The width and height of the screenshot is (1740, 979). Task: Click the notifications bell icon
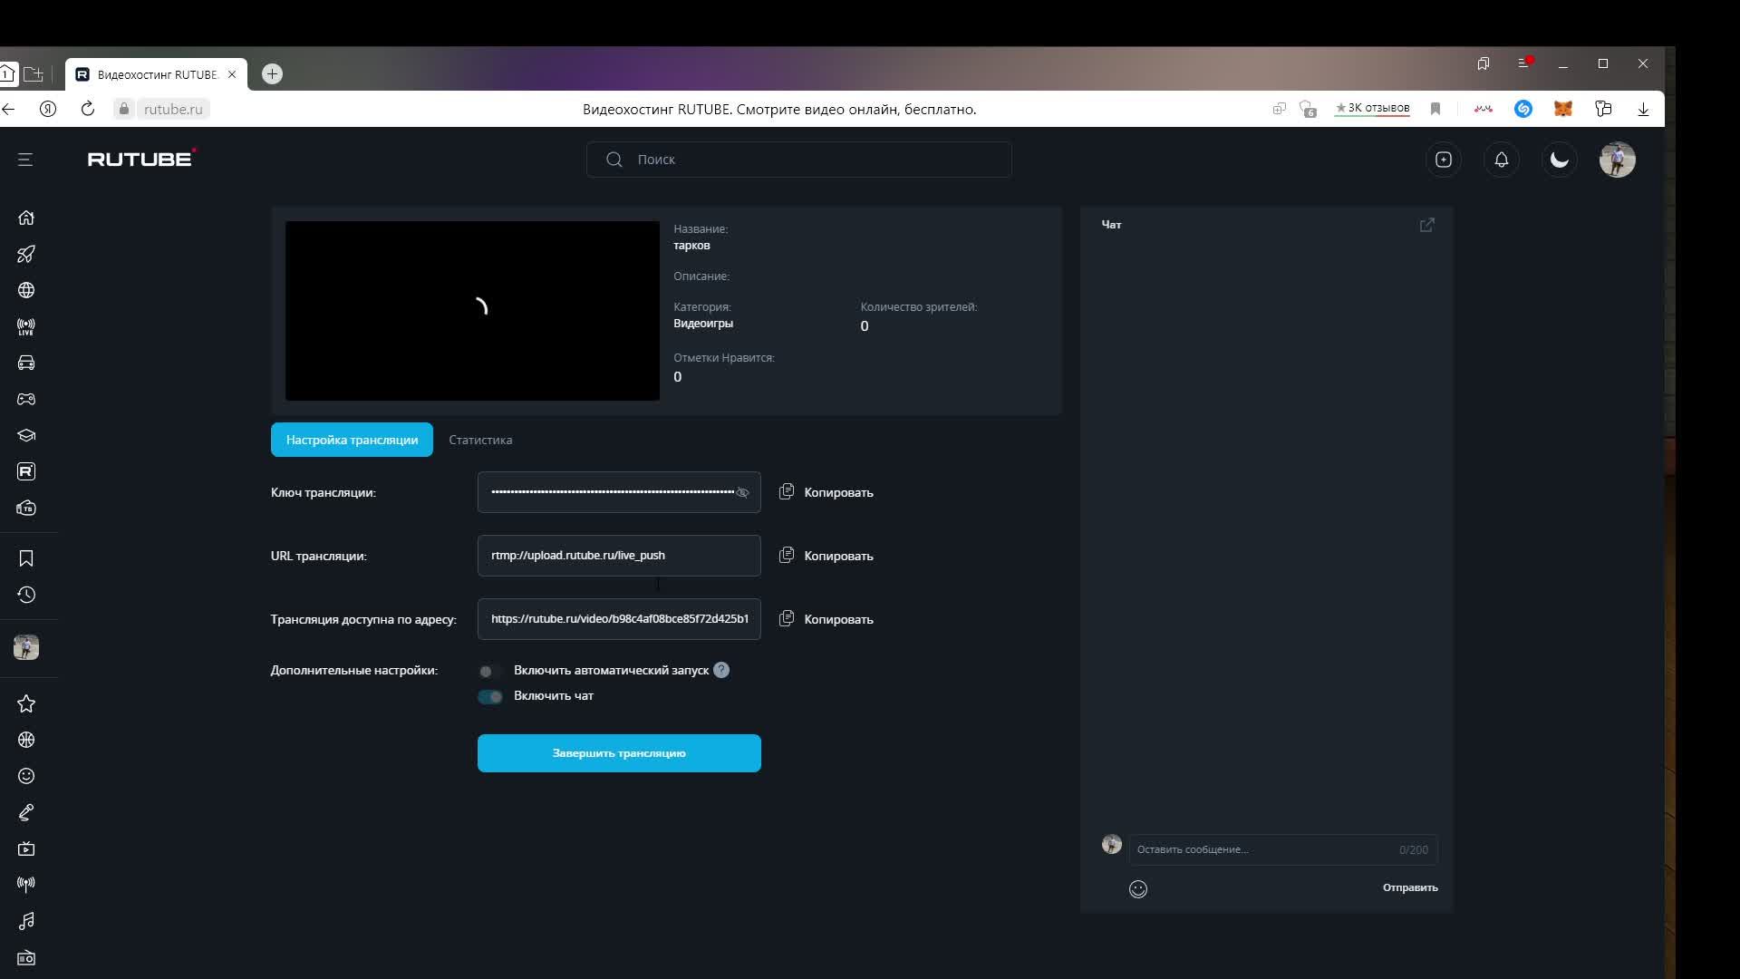(1501, 160)
